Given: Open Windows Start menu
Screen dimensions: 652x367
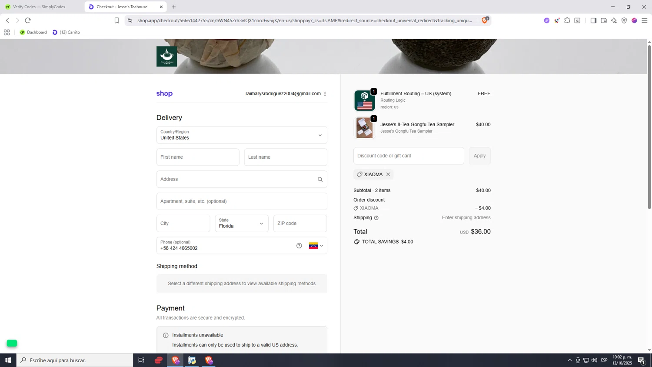Looking at the screenshot, I should (8, 360).
